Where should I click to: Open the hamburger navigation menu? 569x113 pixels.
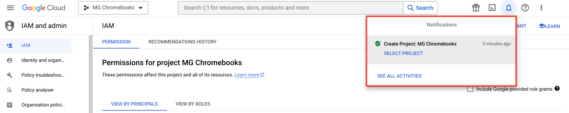point(10,8)
